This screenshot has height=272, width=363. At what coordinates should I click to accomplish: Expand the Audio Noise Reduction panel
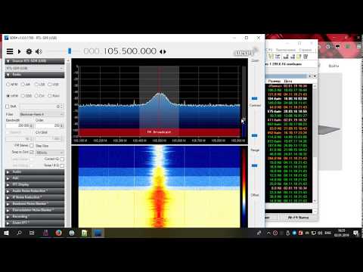pyautogui.click(x=35, y=190)
